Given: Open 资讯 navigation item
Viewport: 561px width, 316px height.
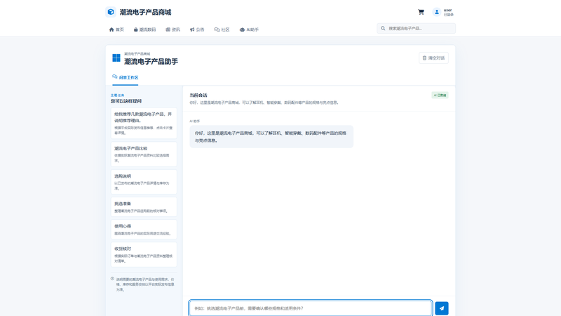Looking at the screenshot, I should [x=173, y=29].
